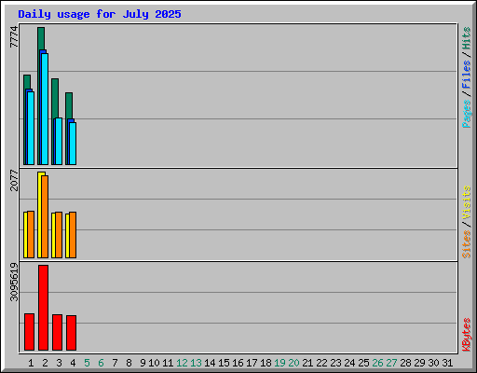Click the day 2 red KBytes bar
Screen dimensions: 477x373
click(43, 308)
